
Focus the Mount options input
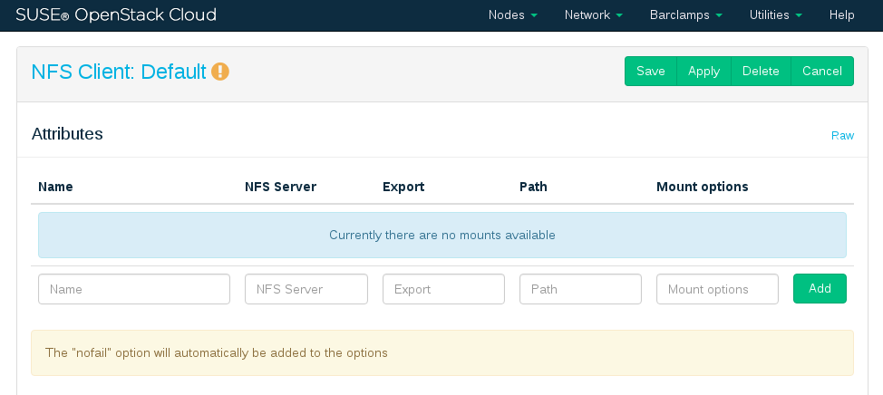click(x=717, y=289)
